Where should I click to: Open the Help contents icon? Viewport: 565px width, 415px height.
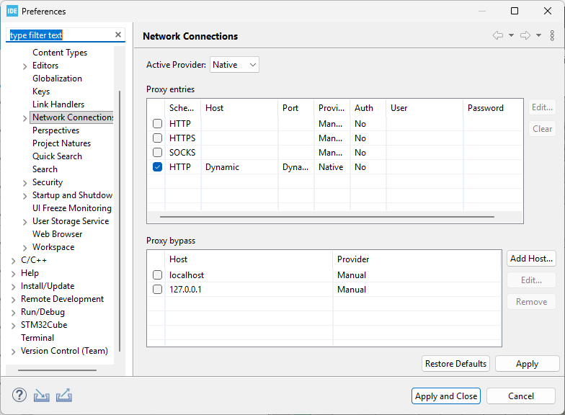[x=19, y=395]
